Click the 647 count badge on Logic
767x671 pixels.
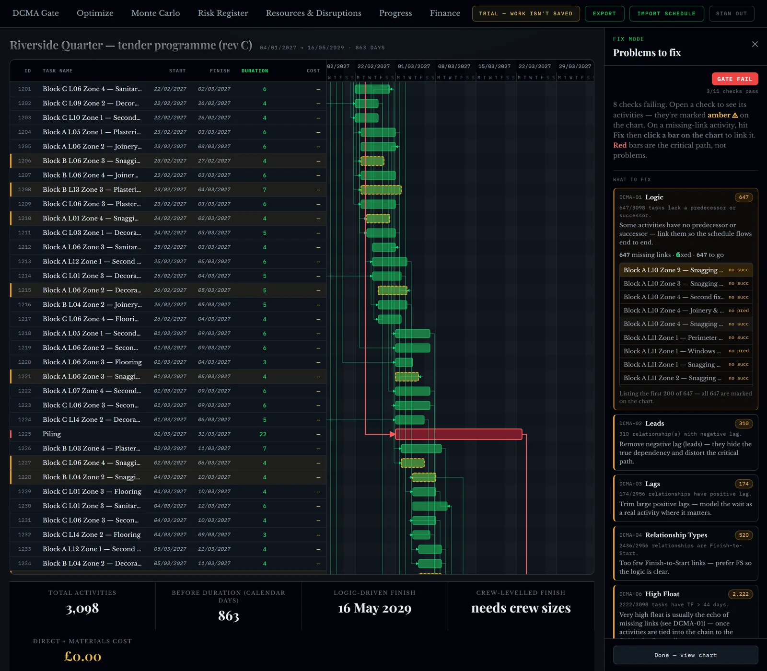[744, 197]
